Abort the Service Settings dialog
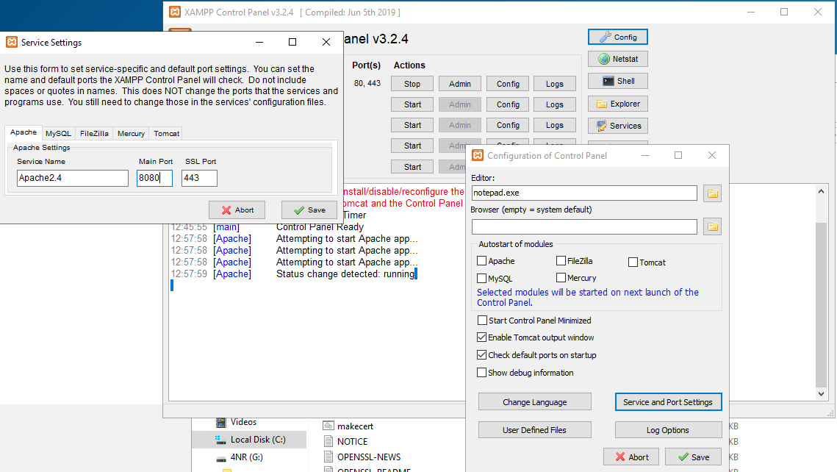837x472 pixels. click(x=237, y=210)
